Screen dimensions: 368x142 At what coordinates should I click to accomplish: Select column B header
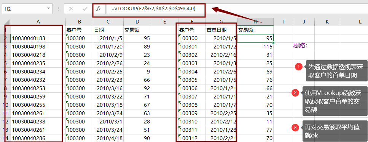[79, 22]
